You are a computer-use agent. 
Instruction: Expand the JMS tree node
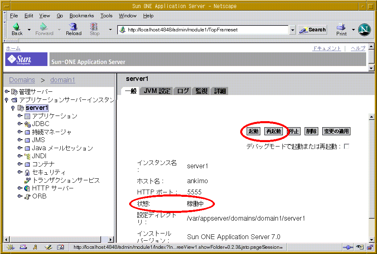click(x=20, y=140)
